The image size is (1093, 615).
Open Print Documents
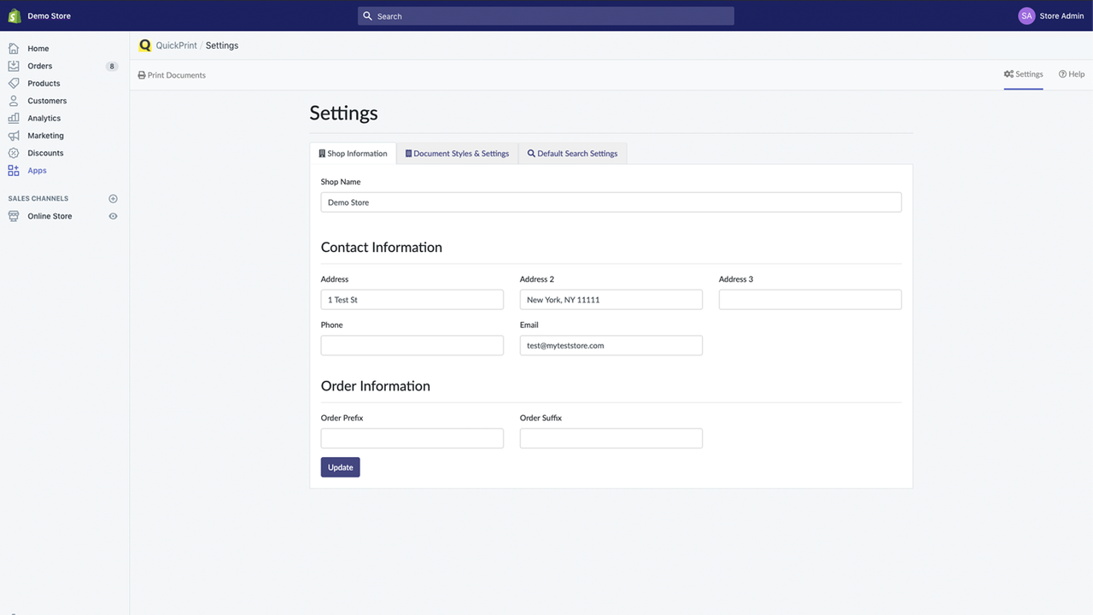(x=172, y=74)
